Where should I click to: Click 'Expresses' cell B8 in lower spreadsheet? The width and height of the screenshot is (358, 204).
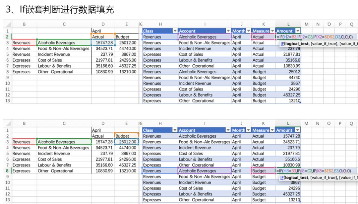(24, 170)
